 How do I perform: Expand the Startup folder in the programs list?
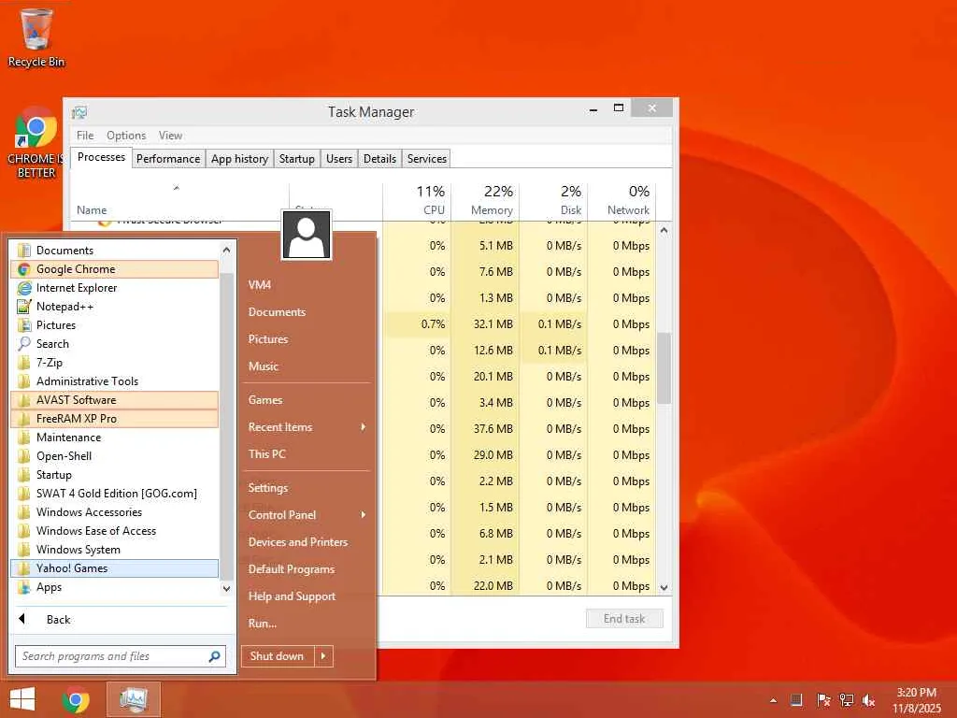(115, 474)
